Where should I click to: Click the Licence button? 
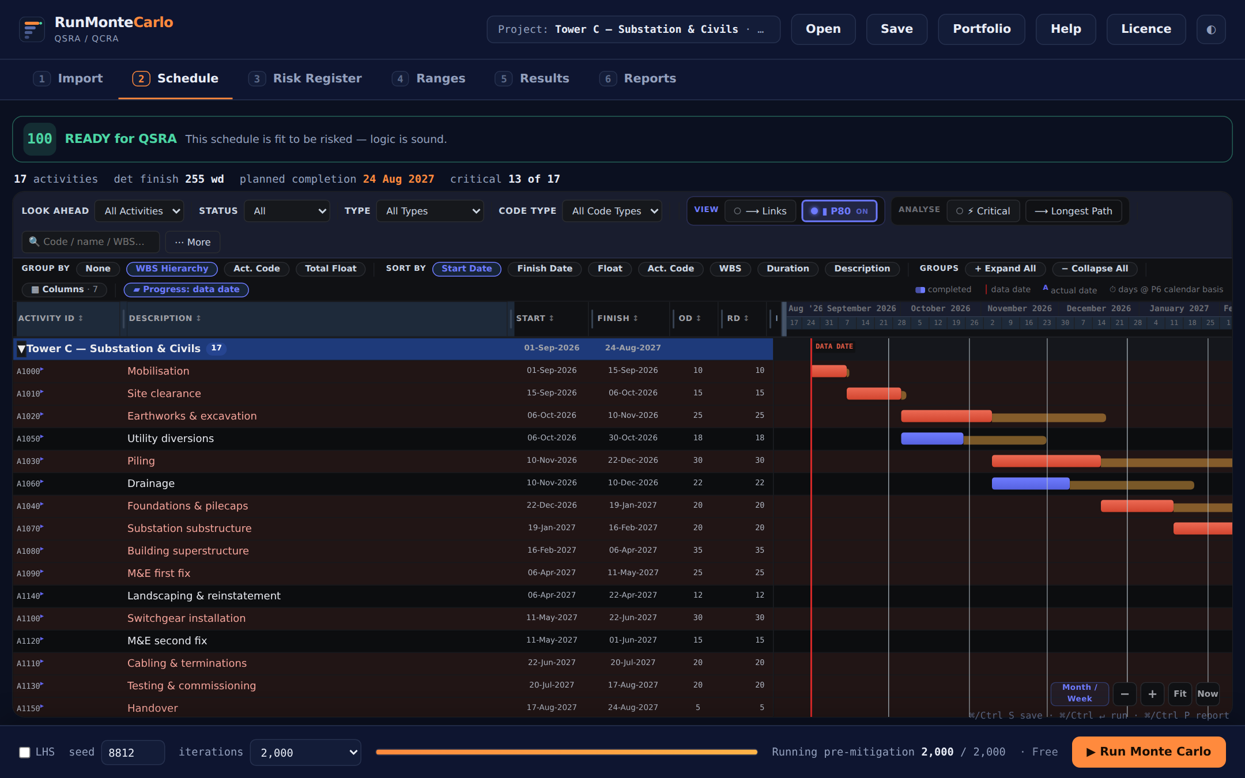tap(1146, 29)
